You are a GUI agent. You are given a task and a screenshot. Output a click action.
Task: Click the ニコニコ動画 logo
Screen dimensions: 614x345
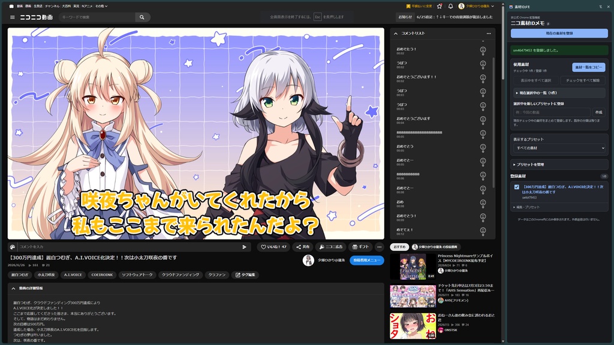[37, 17]
